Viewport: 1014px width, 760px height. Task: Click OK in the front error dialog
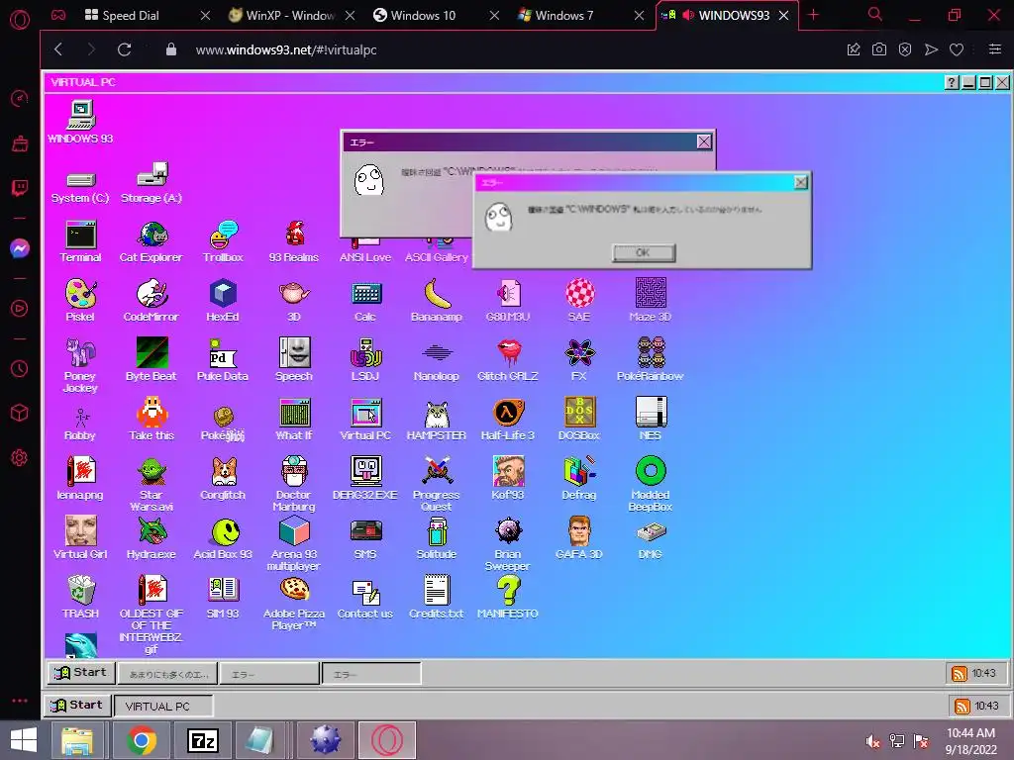point(644,252)
